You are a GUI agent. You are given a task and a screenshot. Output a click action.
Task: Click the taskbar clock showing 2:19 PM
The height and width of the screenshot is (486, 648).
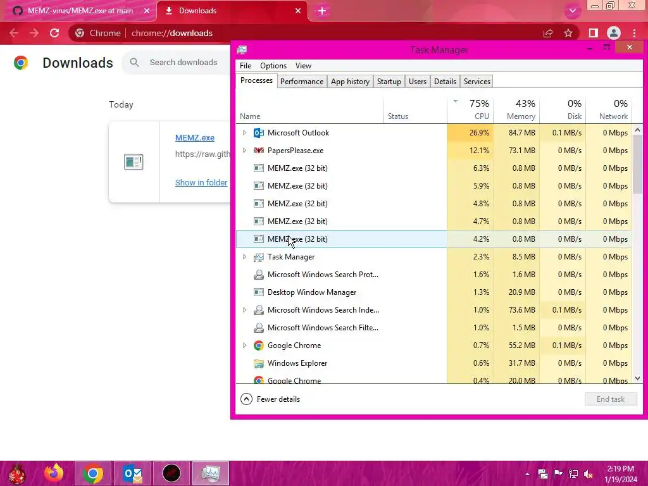pos(621,474)
